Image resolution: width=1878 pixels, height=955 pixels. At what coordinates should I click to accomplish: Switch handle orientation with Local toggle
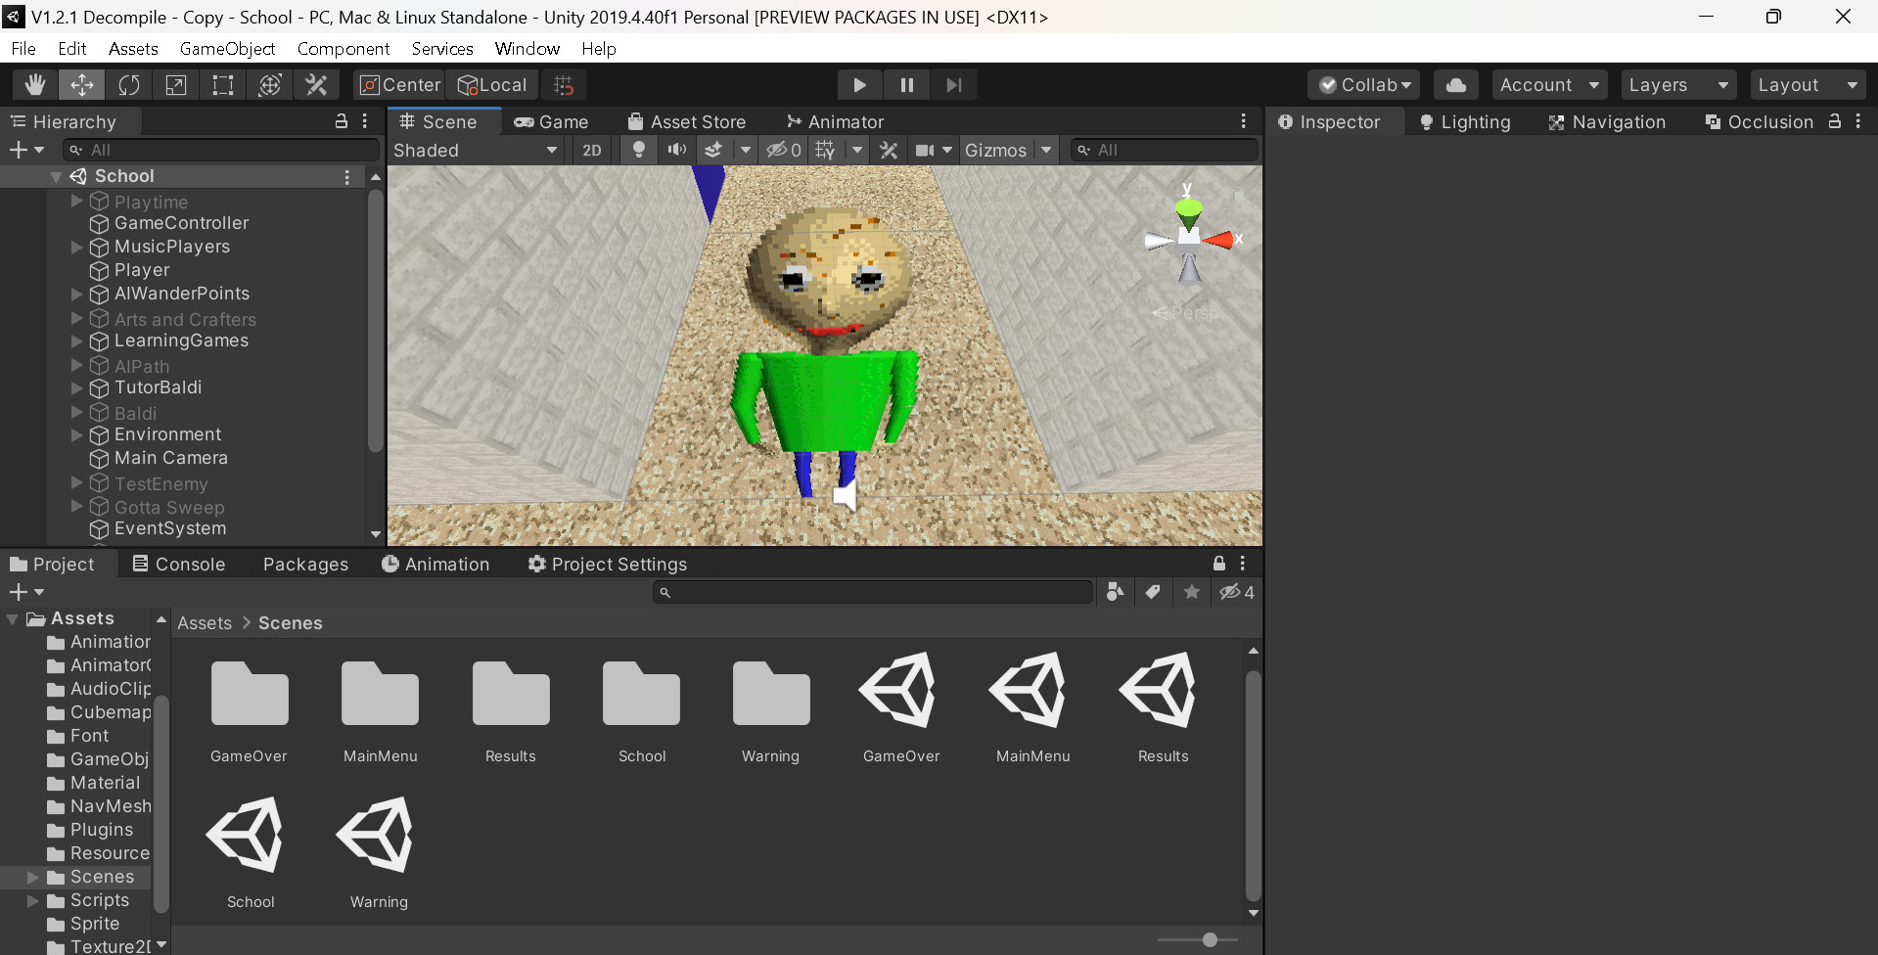point(492,85)
